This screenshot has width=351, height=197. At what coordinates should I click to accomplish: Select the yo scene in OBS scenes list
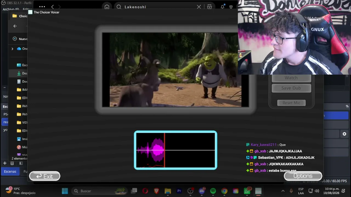[x=5, y=130]
